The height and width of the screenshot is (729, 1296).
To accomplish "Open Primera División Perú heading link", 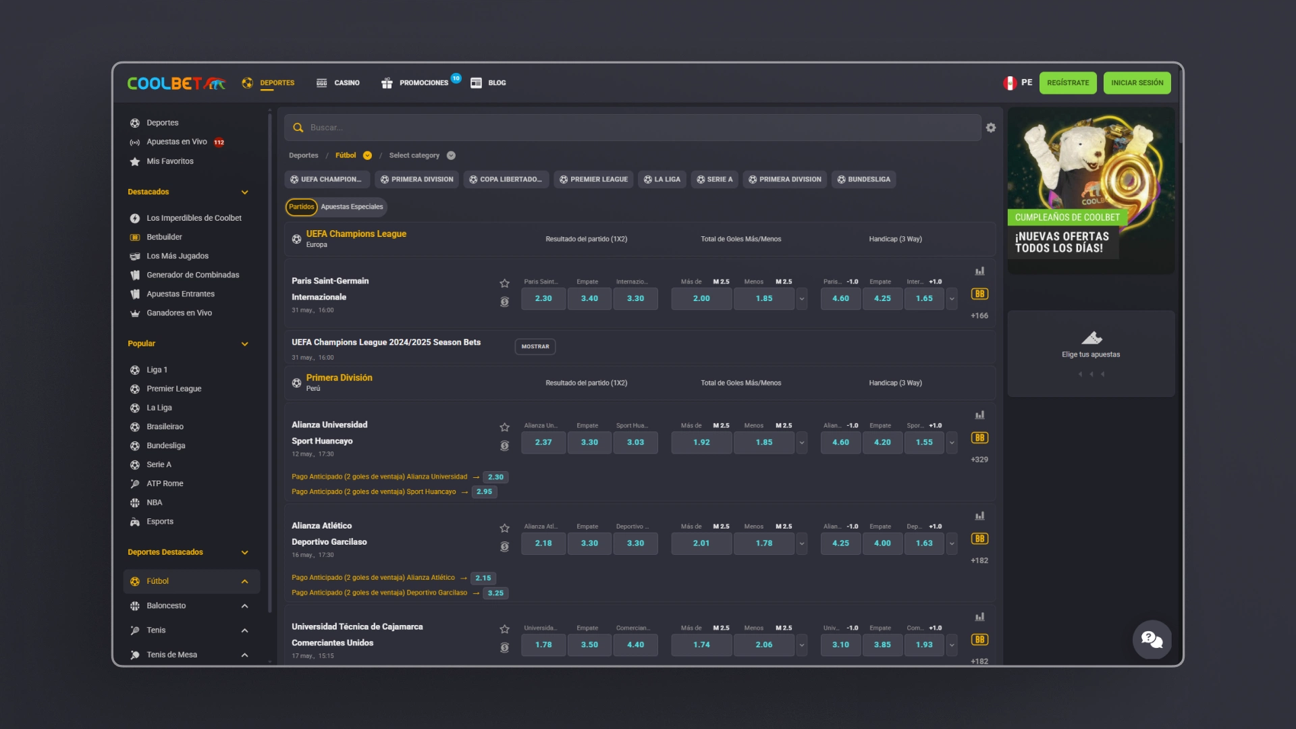I will (339, 377).
